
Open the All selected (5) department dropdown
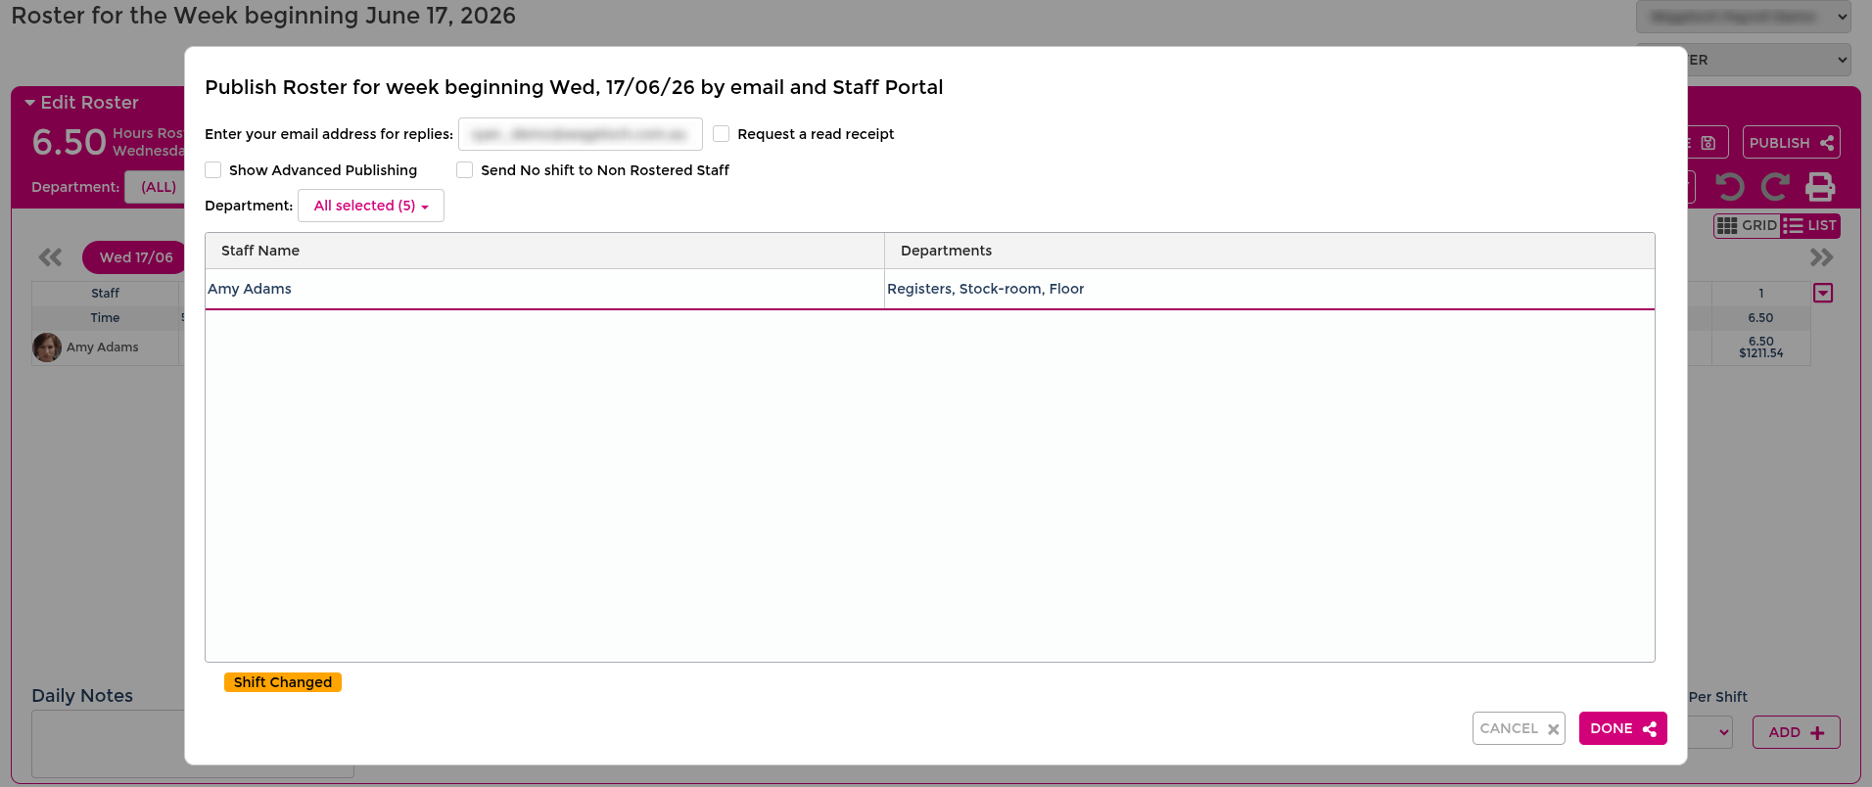(371, 206)
